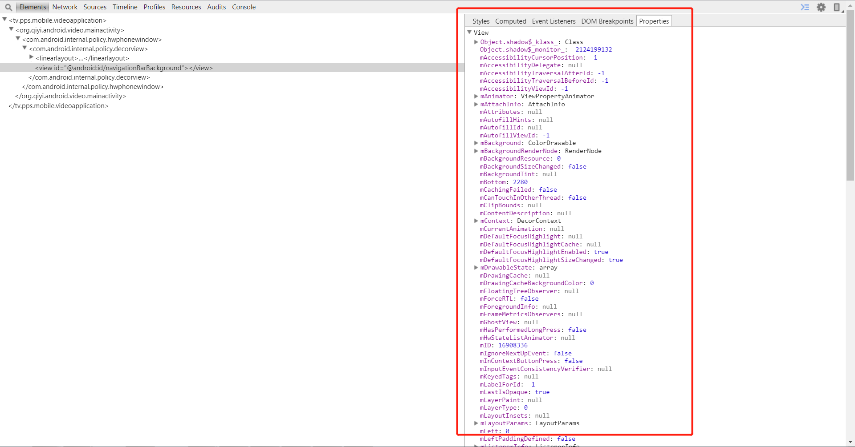The width and height of the screenshot is (855, 447).
Task: Click the mCanTouchInOtherThread property
Action: 520,197
